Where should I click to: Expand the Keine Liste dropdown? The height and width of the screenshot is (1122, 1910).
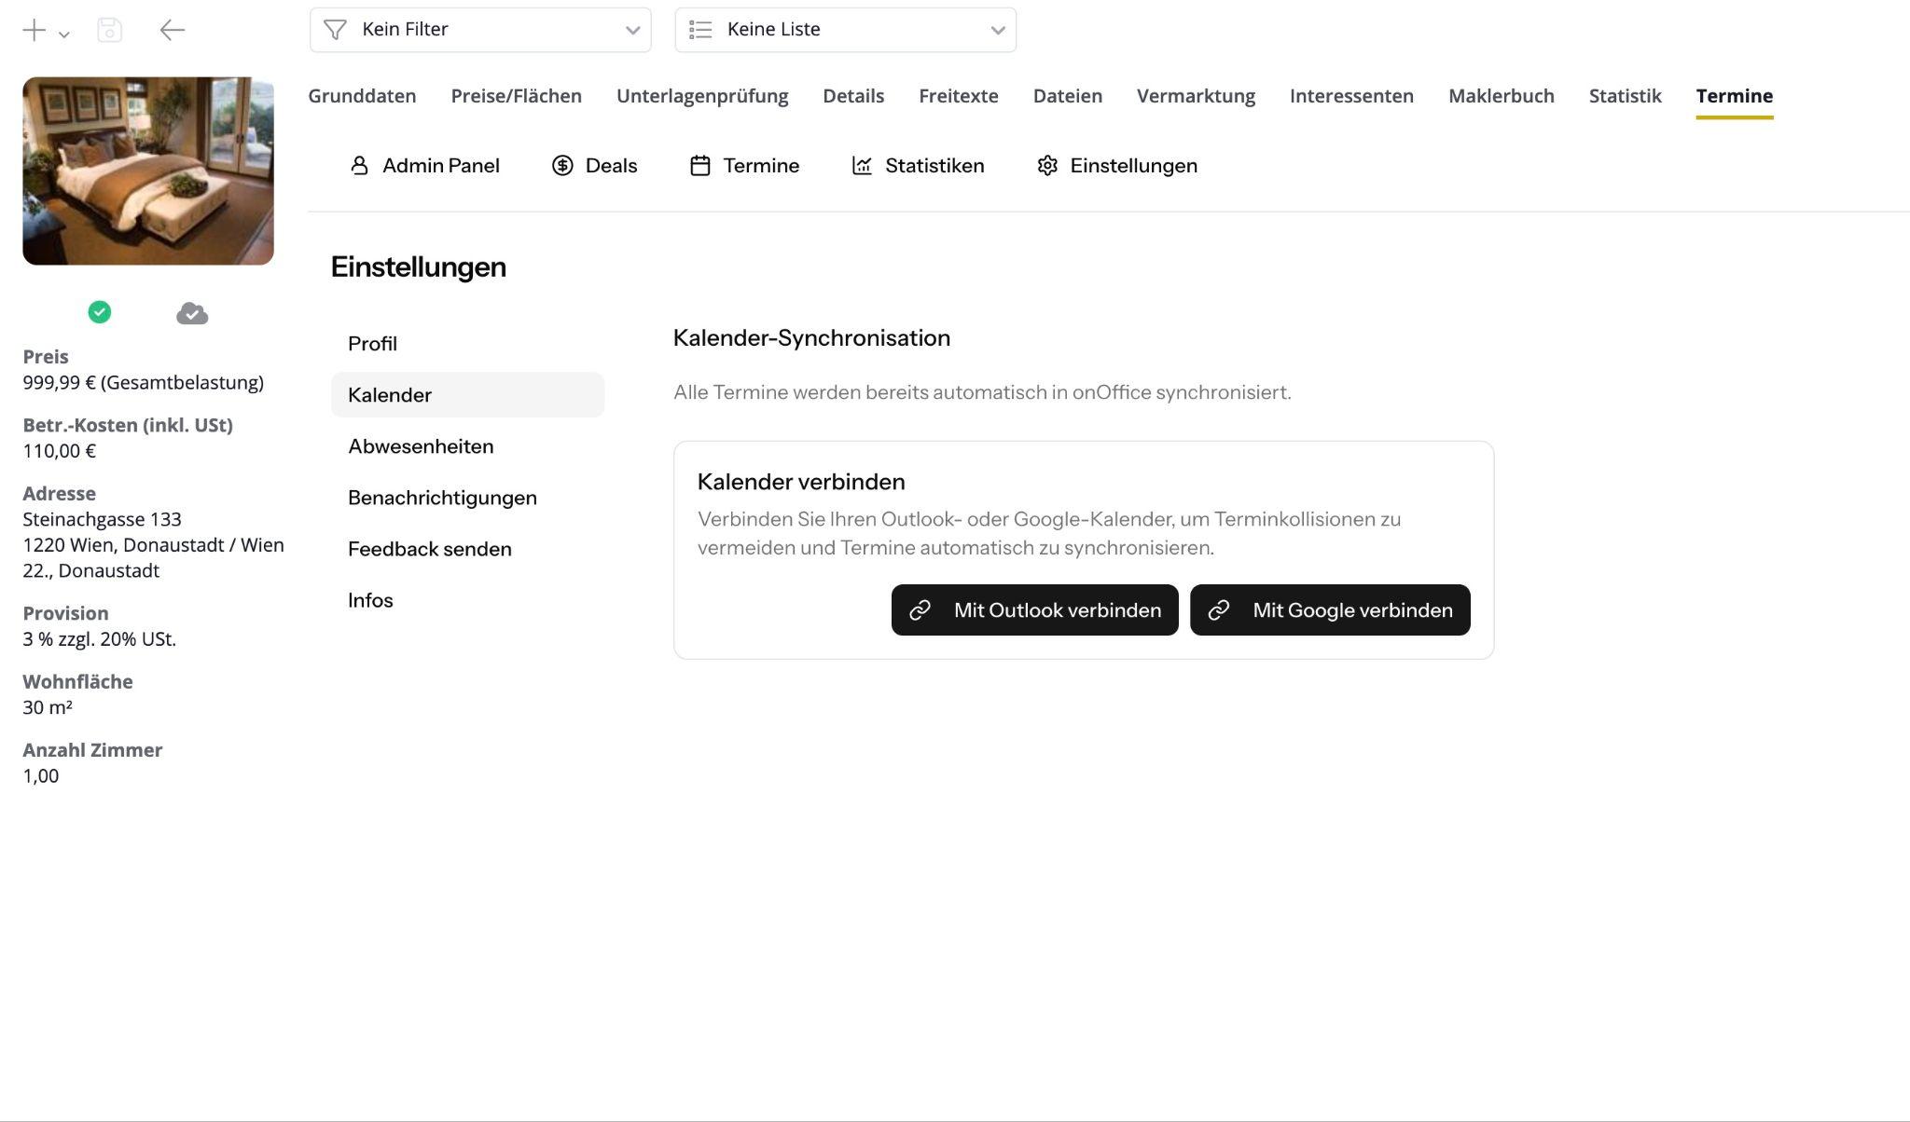[845, 30]
